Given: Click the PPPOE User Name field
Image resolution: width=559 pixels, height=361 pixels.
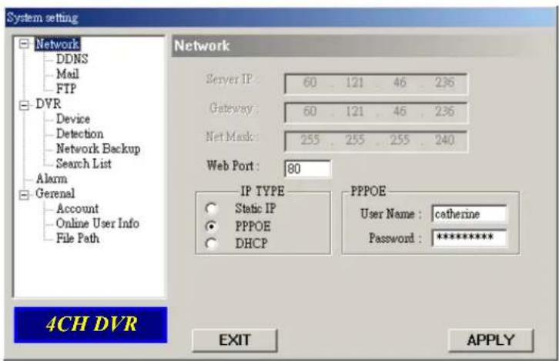Looking at the screenshot, I should (469, 214).
